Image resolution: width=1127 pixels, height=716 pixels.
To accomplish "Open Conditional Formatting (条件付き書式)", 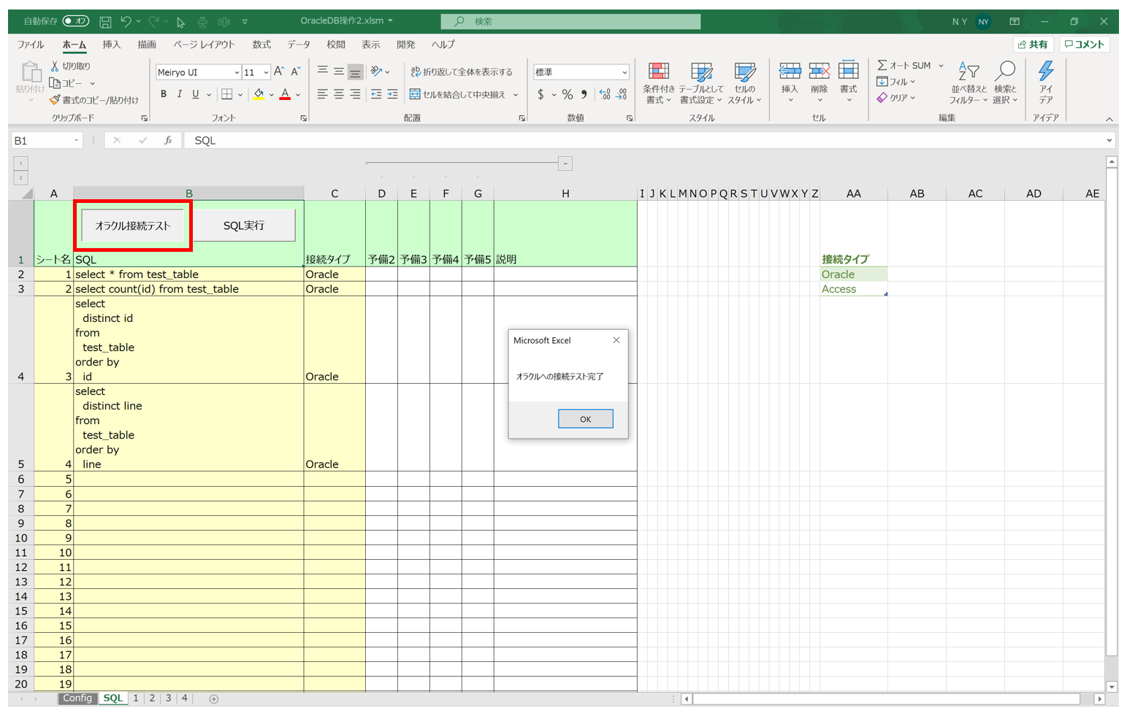I will tap(658, 83).
